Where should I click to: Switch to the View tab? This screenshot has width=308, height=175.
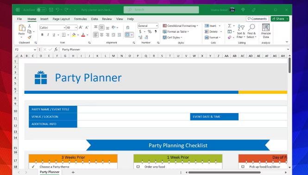pyautogui.click(x=119, y=19)
